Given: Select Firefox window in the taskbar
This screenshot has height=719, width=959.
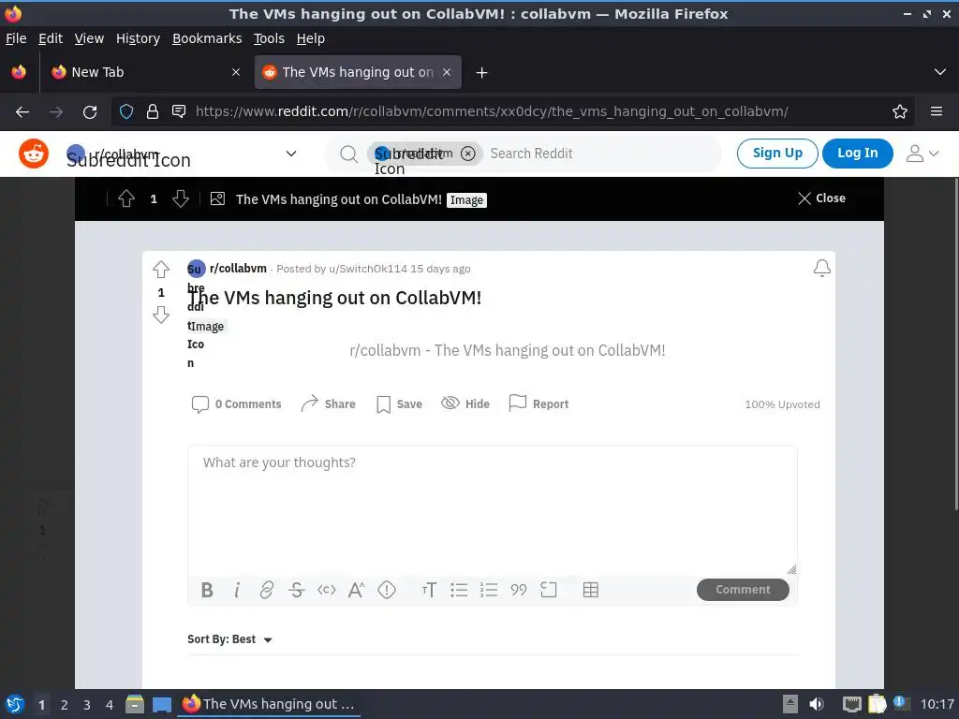Looking at the screenshot, I should (x=269, y=704).
